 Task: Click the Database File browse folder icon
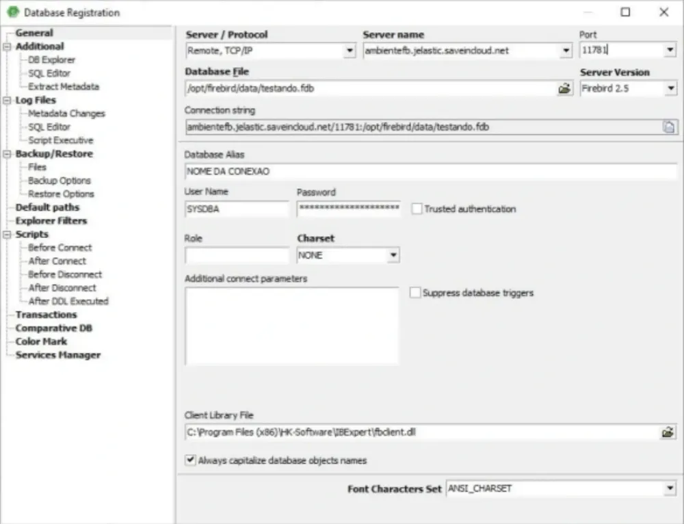coord(564,88)
